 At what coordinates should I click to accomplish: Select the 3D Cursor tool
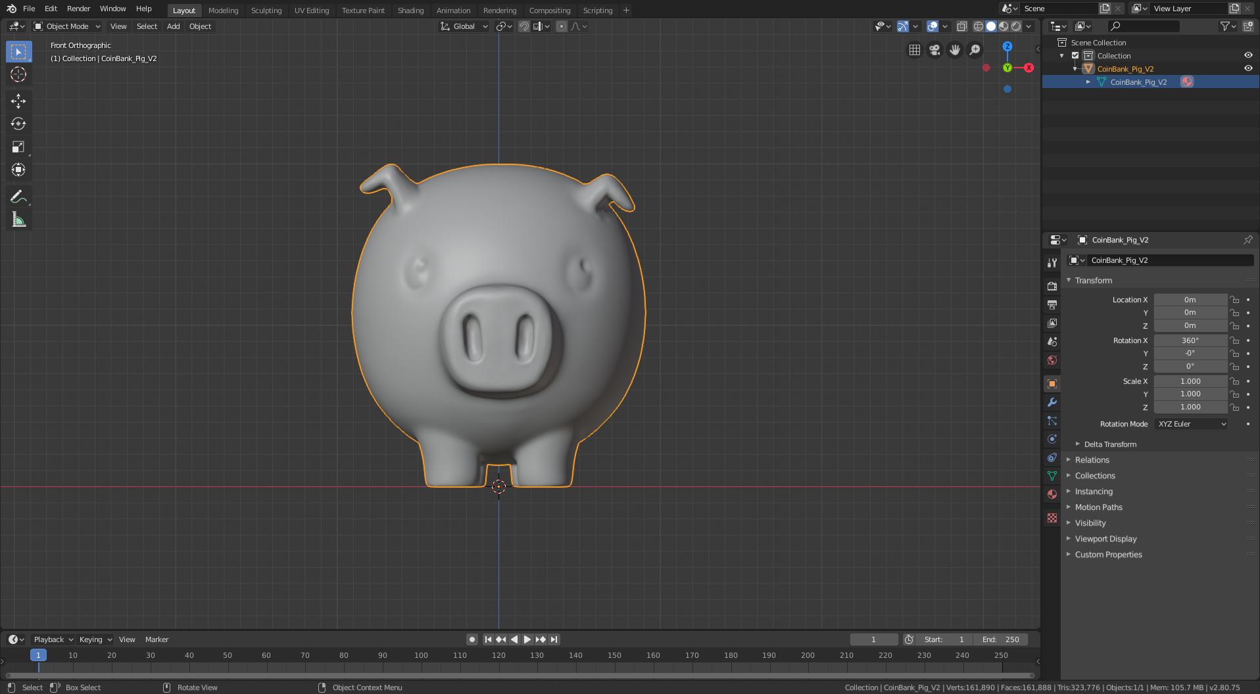[18, 74]
